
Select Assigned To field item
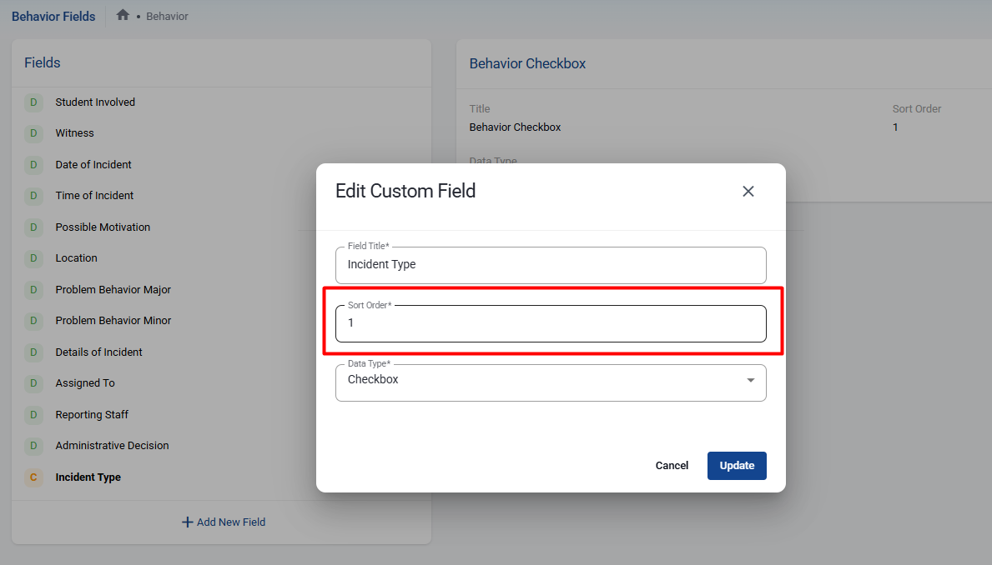tap(85, 383)
